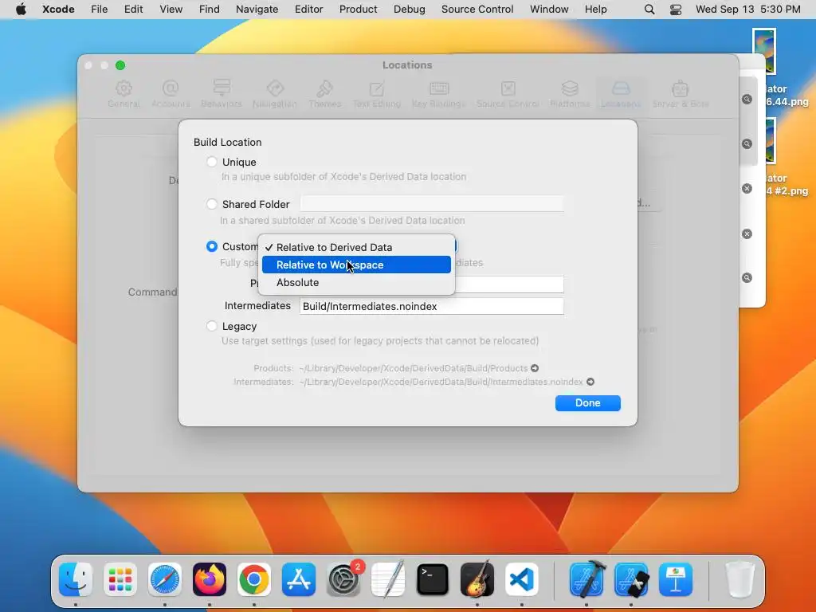
Task: Open App Store from the Dock
Action: (x=299, y=579)
